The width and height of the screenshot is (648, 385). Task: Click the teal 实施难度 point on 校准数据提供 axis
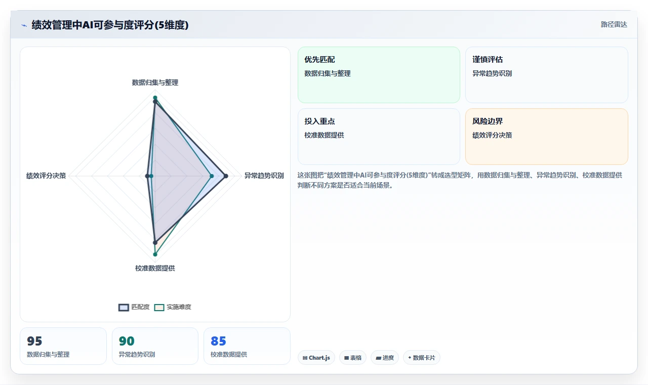pyautogui.click(x=155, y=254)
